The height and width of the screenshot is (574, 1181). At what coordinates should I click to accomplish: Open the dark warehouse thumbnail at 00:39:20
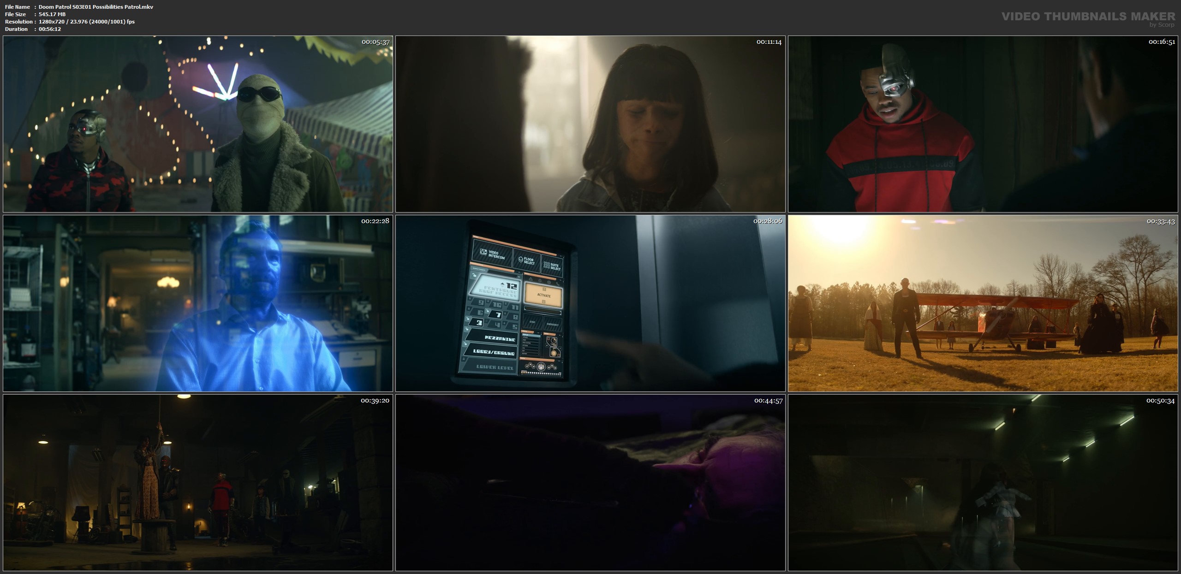tap(197, 482)
